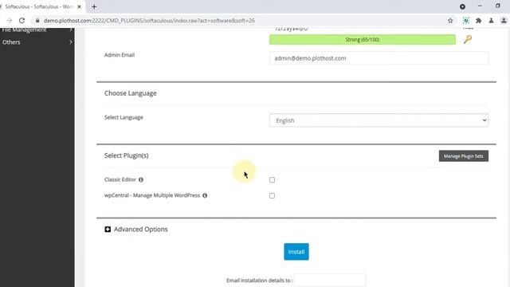Click the Strong password strength bar
The image size is (510, 287).
point(363,40)
